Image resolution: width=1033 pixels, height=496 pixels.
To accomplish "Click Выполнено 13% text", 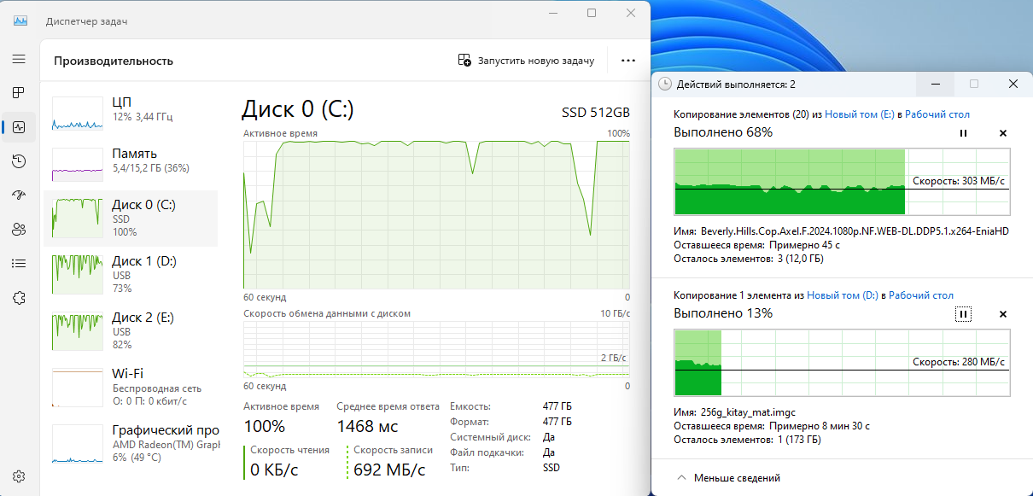I will 723,313.
